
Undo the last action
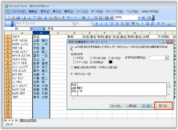[69, 18]
